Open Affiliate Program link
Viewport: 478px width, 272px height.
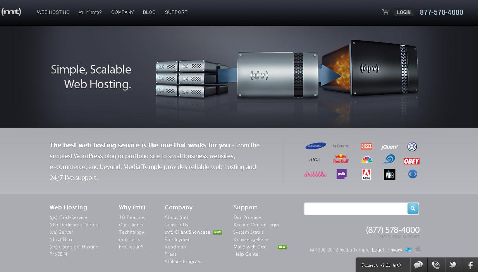click(183, 262)
